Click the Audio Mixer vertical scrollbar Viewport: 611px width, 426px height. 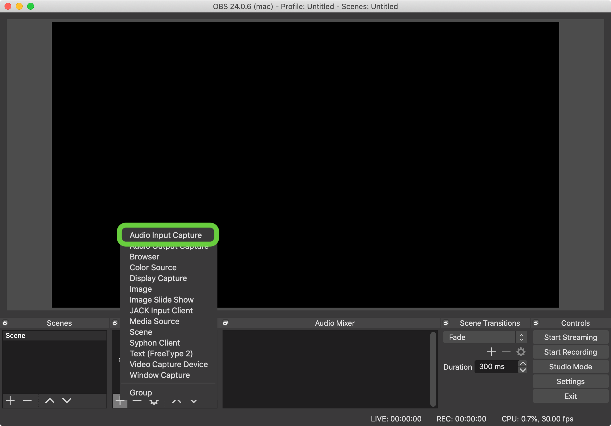[x=433, y=369]
